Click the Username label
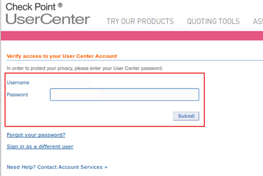Viewport: 263px width, 176px height. coord(18,83)
